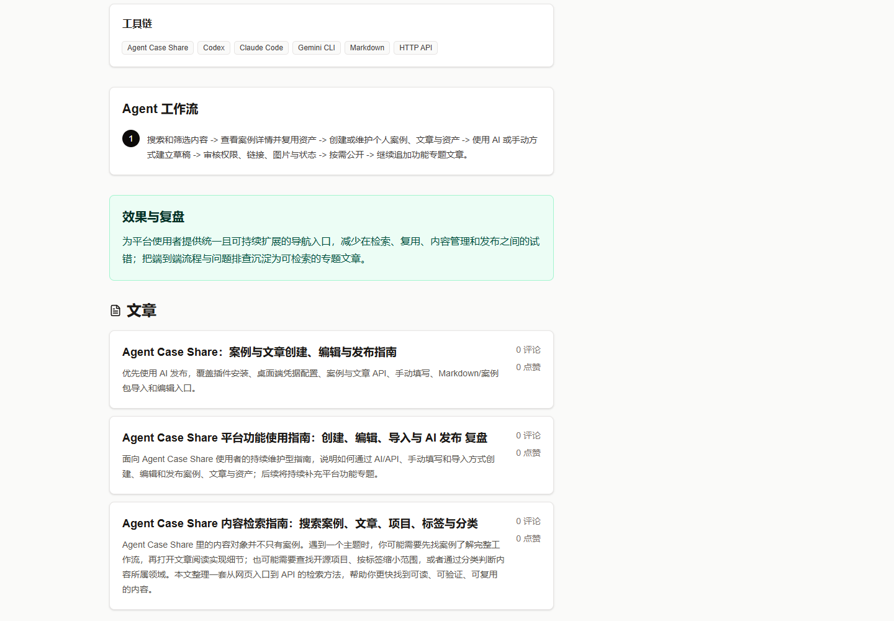Click the 效果与复盘 heading
Screen dimensions: 894x621
coord(153,217)
